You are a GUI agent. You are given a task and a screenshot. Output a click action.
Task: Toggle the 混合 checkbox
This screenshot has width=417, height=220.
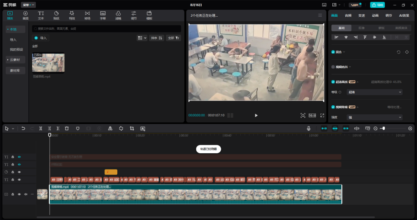(333, 52)
